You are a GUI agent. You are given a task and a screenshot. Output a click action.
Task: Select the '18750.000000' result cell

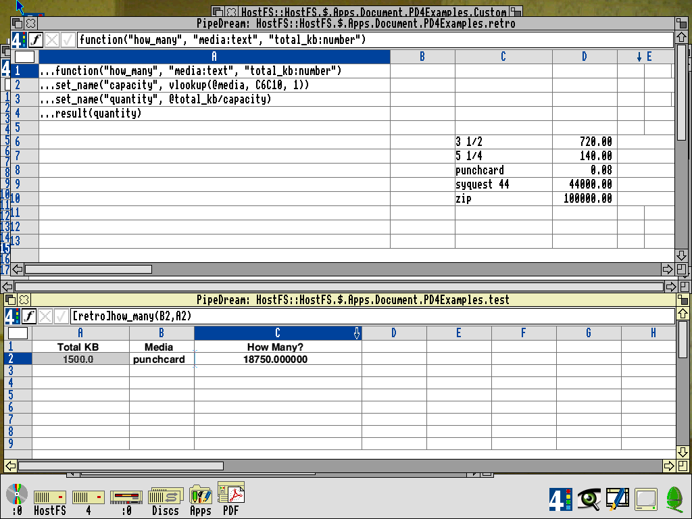pyautogui.click(x=278, y=360)
